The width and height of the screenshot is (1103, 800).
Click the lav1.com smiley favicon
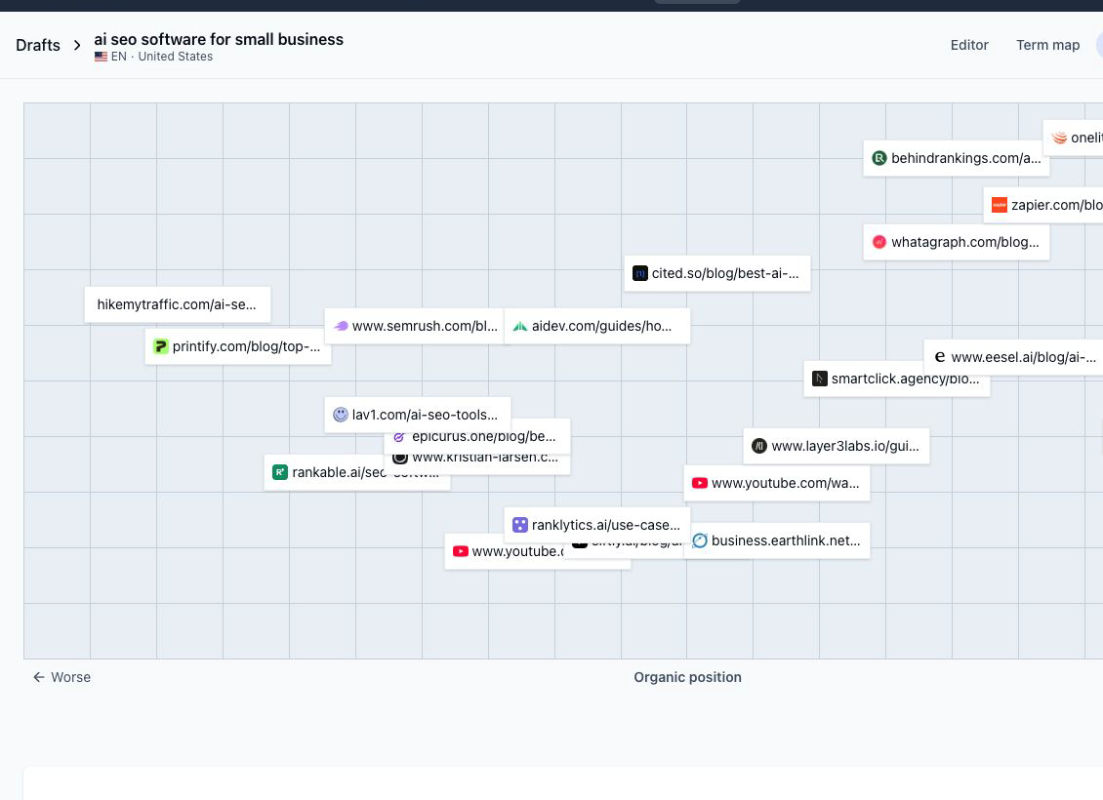coord(341,415)
